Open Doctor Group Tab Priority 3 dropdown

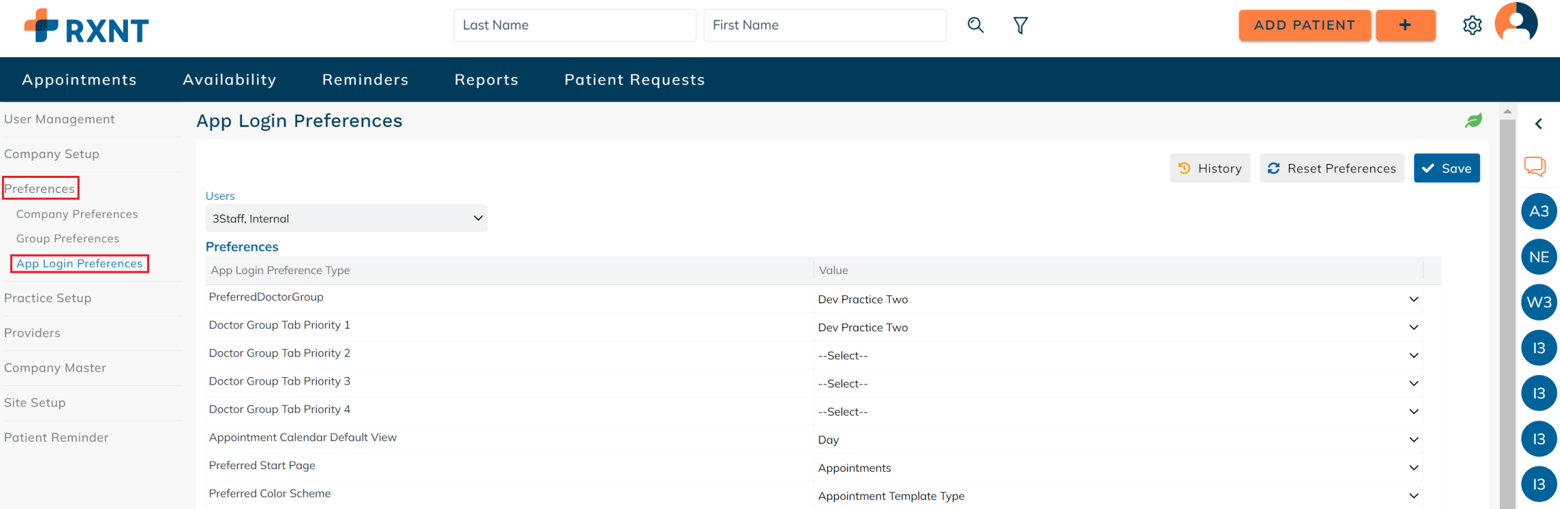(1118, 384)
